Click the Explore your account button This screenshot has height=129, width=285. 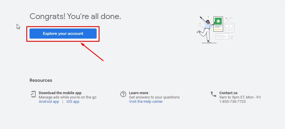63,34
